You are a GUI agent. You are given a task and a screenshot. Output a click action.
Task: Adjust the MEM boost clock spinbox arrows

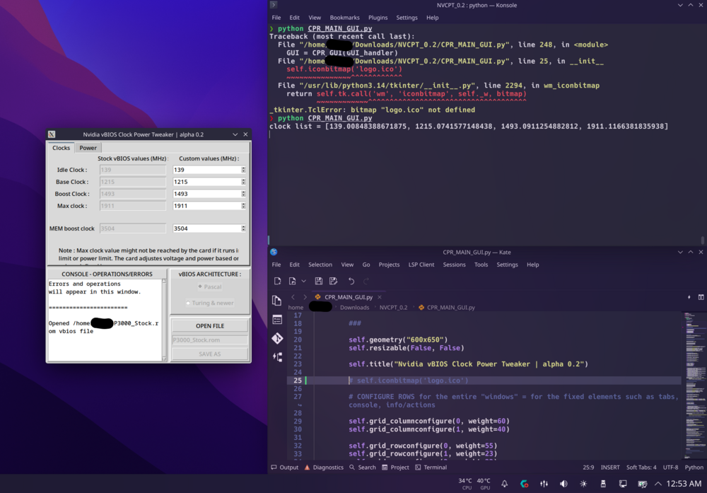(243, 228)
